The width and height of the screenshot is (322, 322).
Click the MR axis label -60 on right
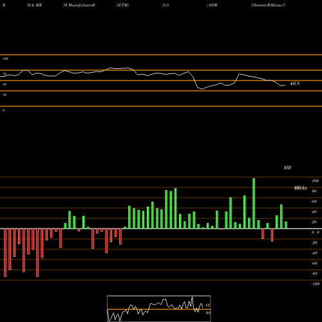point(314,263)
